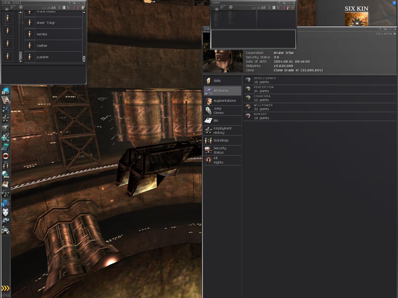Open the globe browser sidebar icon
Screen dimensions: 398x298
tap(6, 175)
